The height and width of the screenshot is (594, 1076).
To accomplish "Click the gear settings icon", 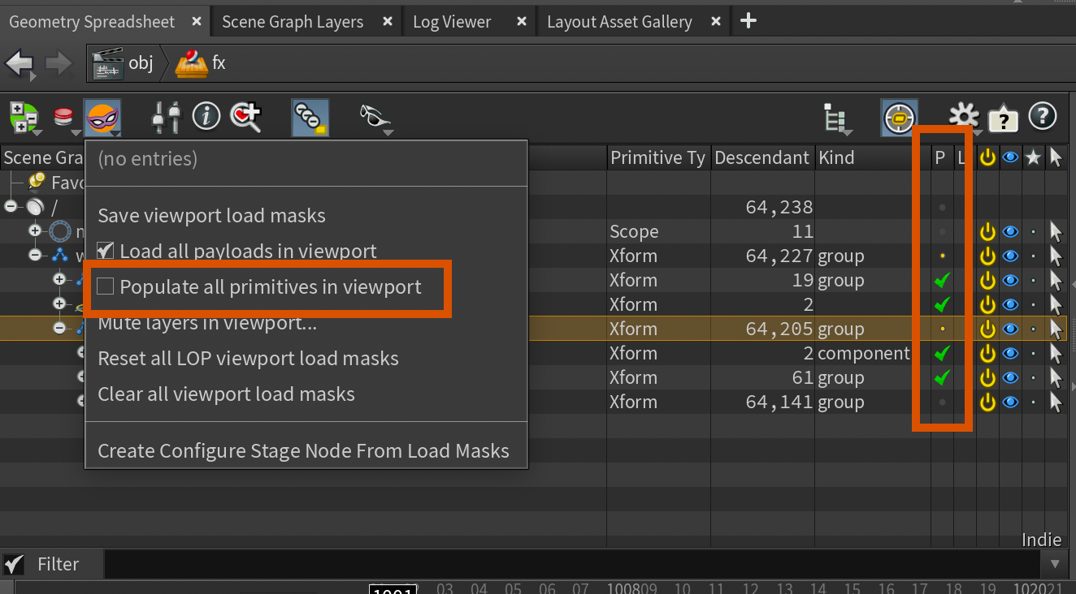I will point(964,117).
